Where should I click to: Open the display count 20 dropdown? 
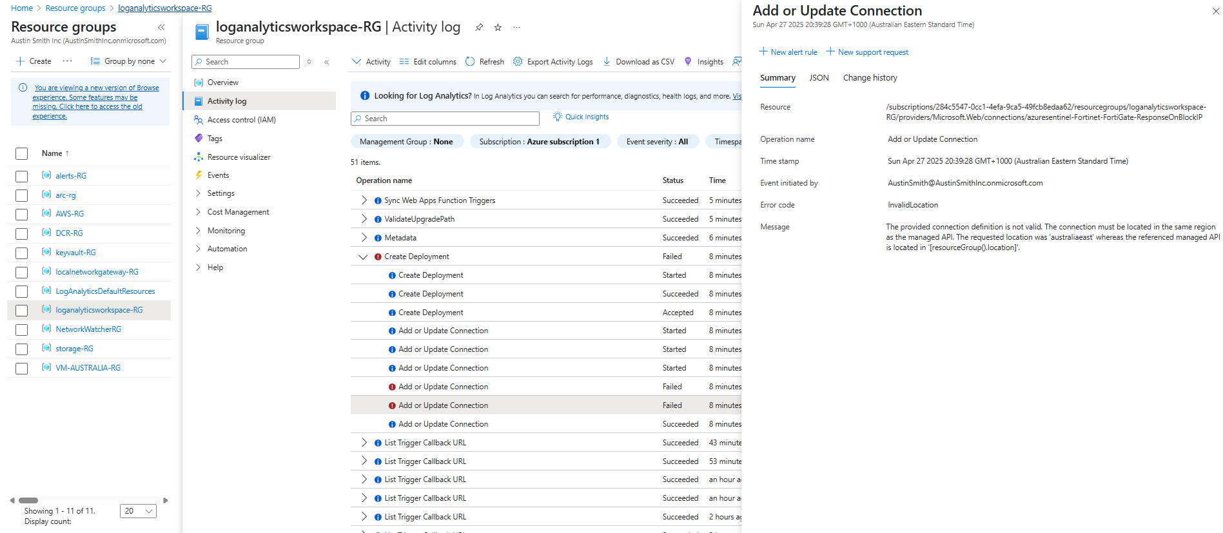pyautogui.click(x=138, y=511)
